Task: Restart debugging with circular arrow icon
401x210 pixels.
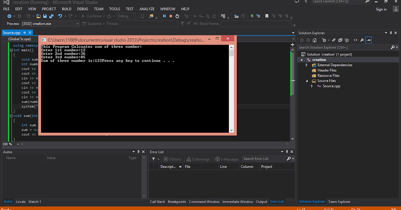Action: [x=177, y=16]
